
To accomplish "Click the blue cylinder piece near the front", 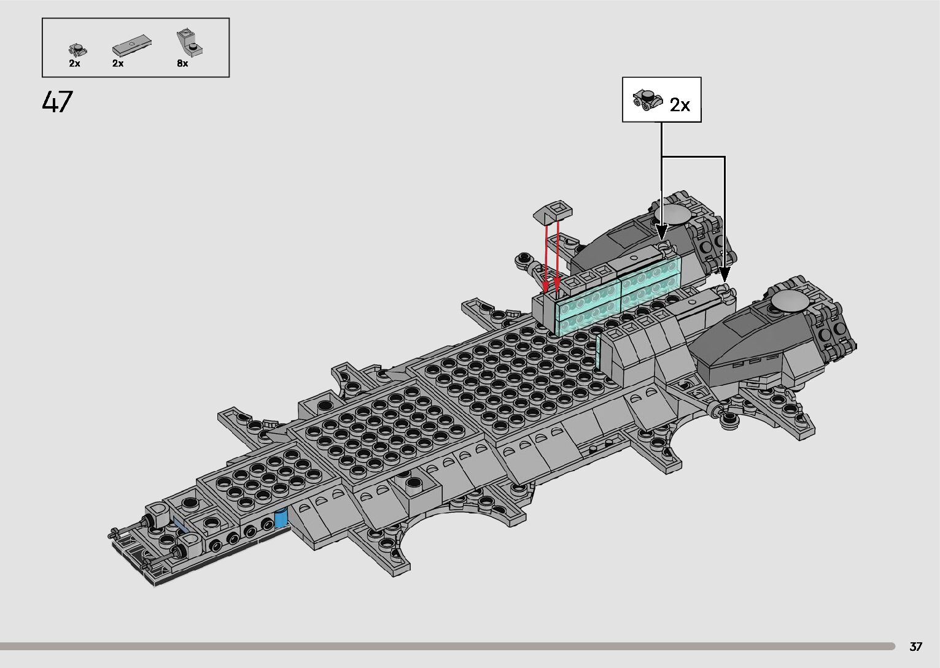I will [281, 518].
